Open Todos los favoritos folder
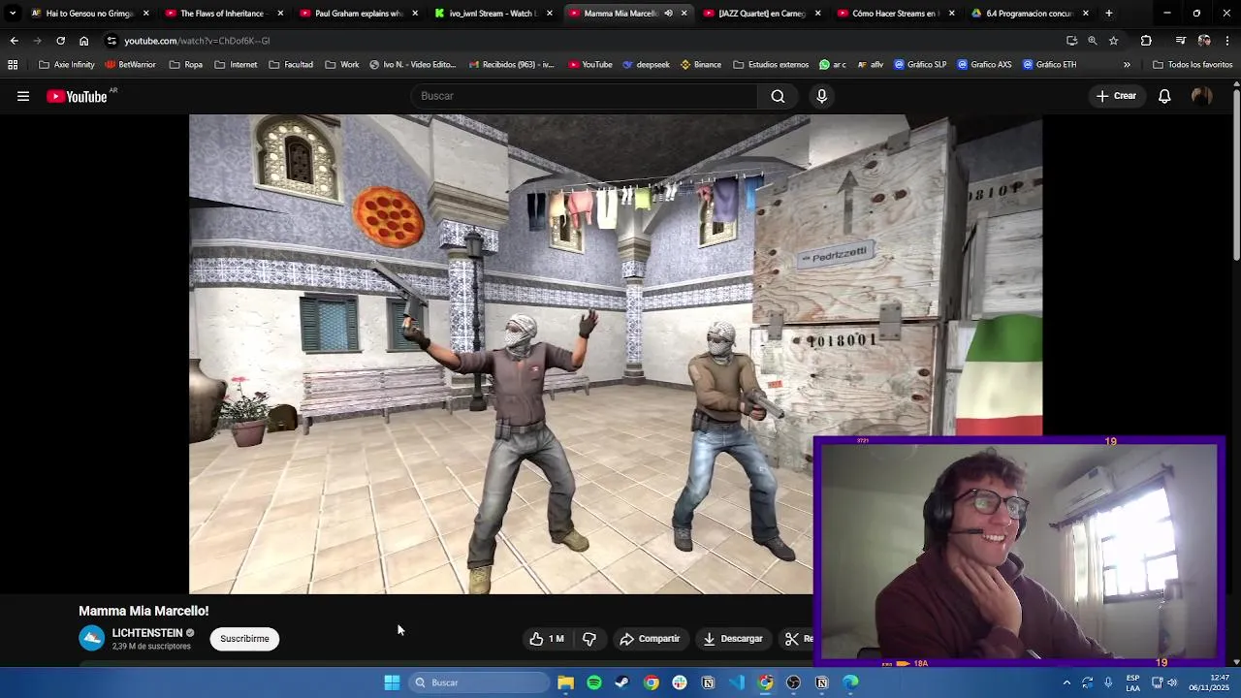 [x=1193, y=65]
